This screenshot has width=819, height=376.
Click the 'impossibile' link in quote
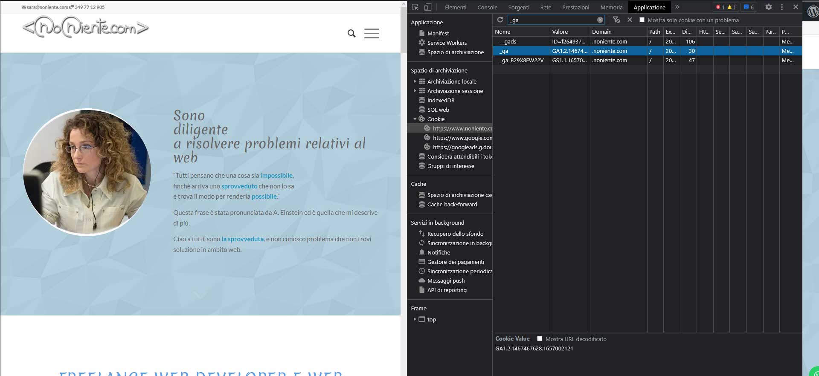click(x=276, y=176)
